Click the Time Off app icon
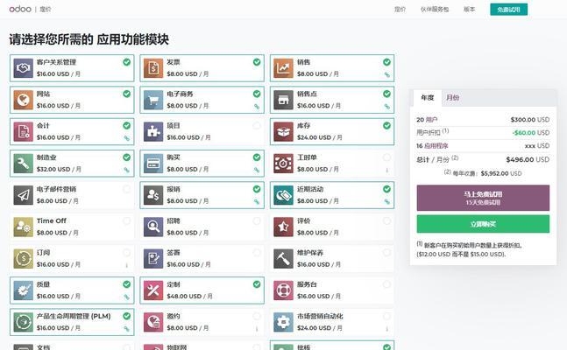567x350 pixels. [x=23, y=227]
